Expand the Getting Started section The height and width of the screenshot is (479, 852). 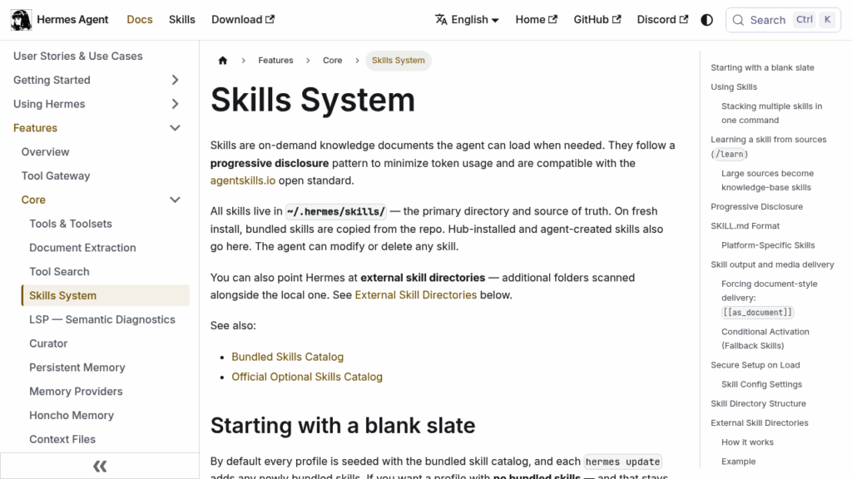tap(175, 80)
